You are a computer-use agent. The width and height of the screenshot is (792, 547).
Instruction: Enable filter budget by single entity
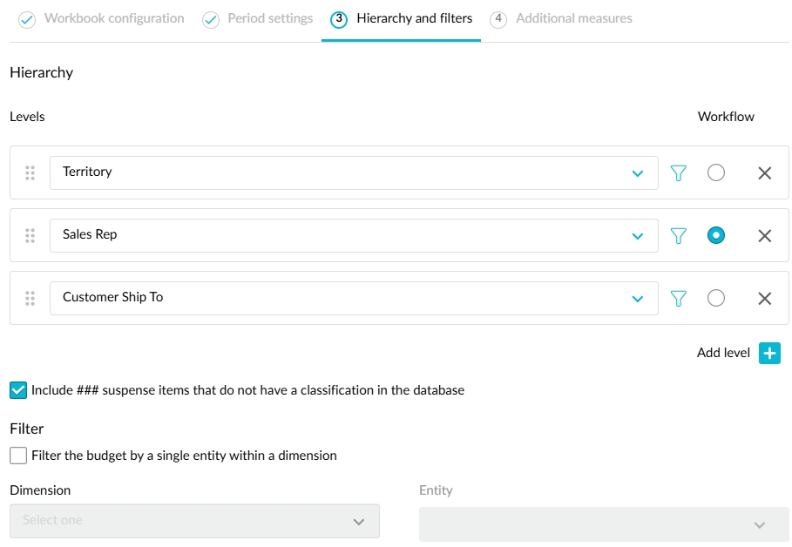pyautogui.click(x=18, y=456)
